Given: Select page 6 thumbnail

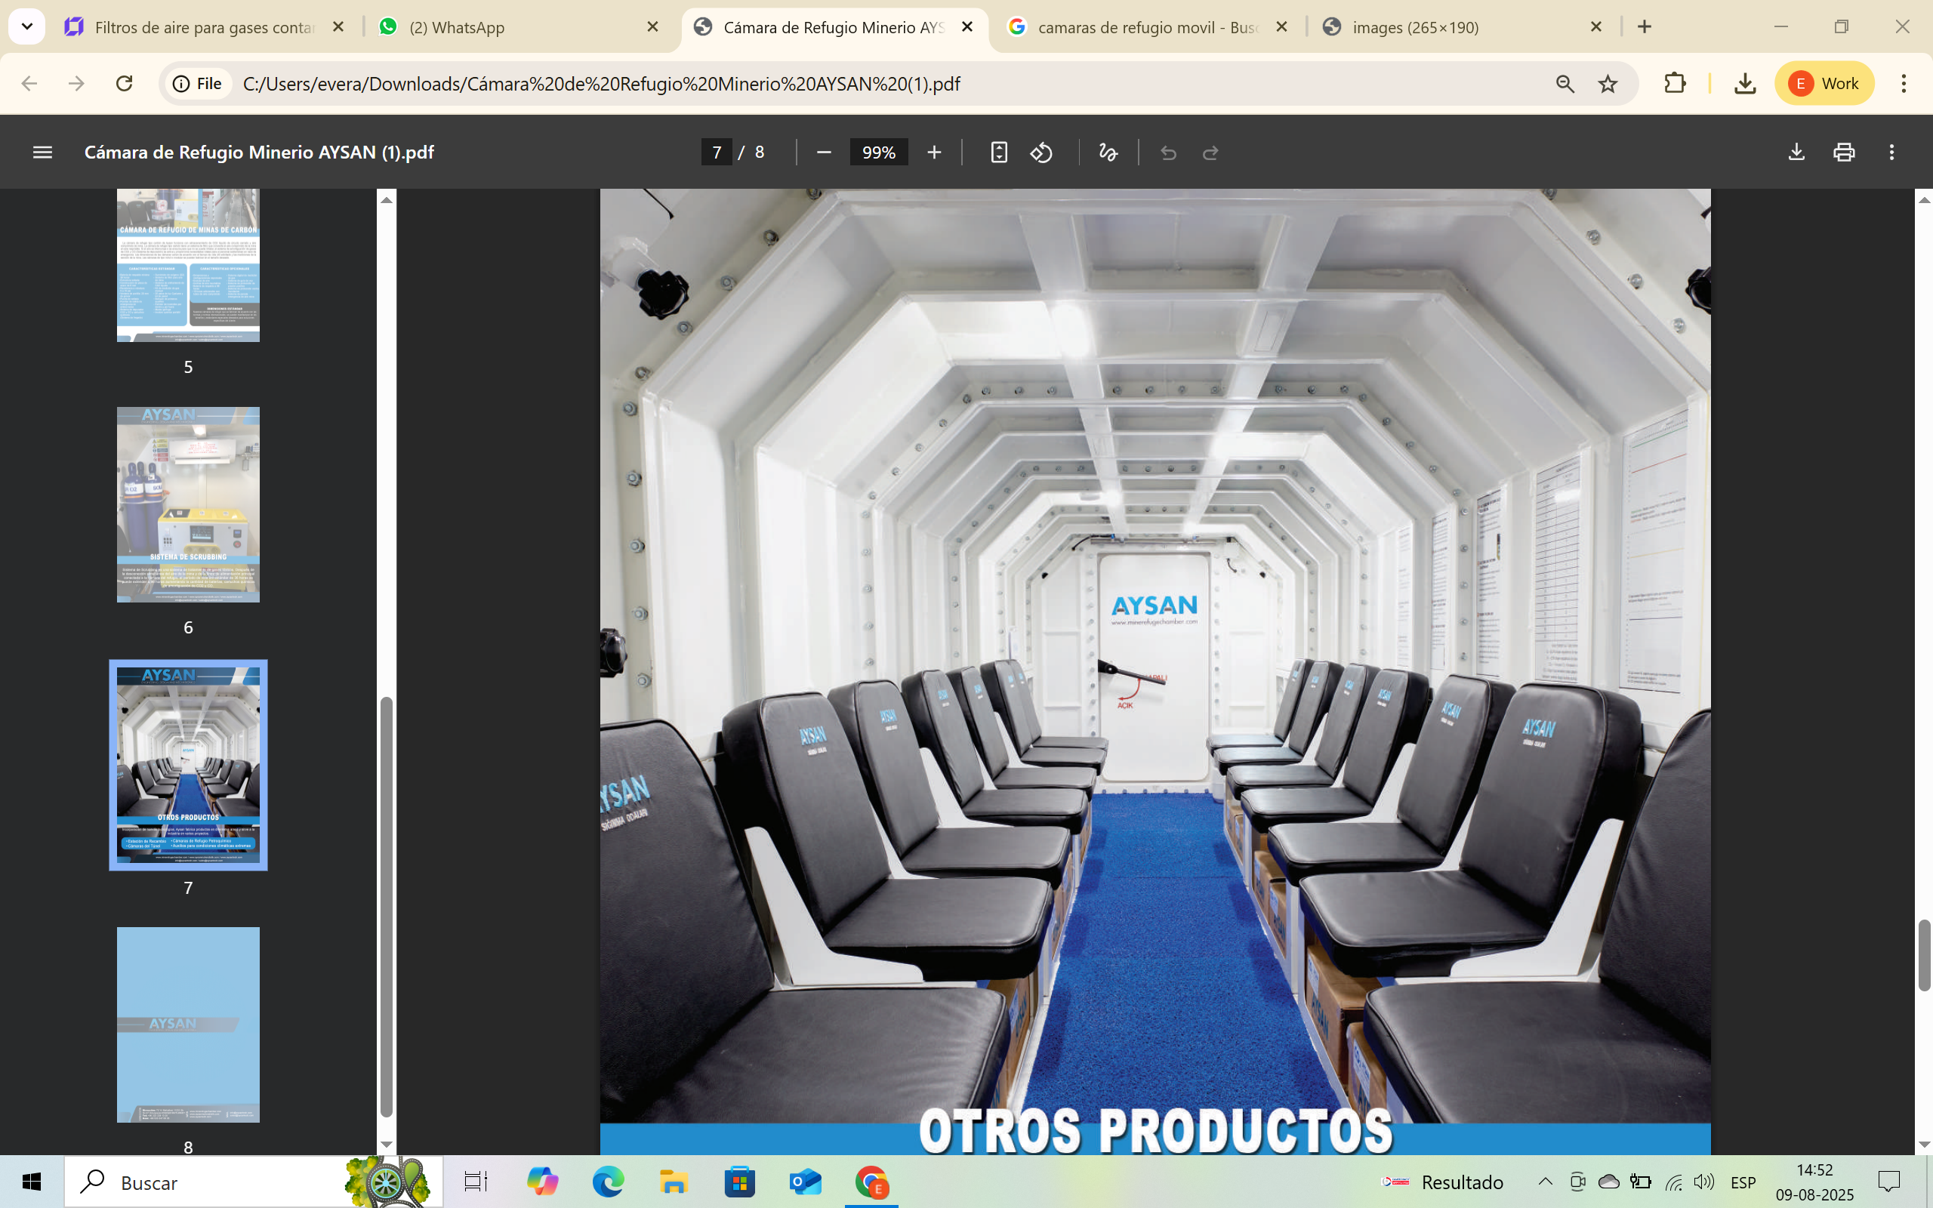Looking at the screenshot, I should point(188,504).
